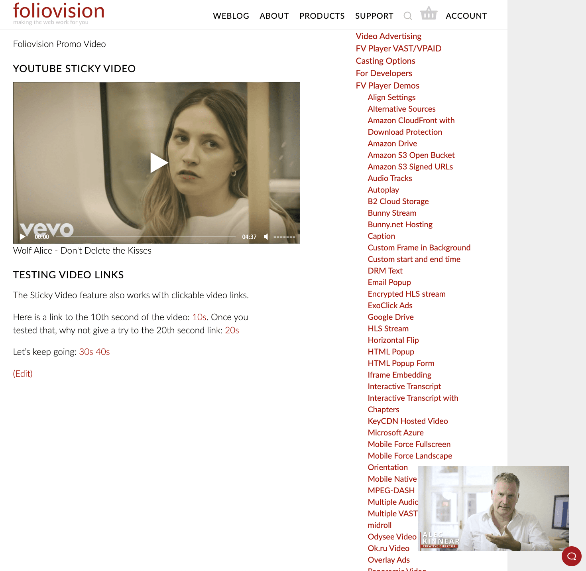This screenshot has height=571, width=586.
Task: Open the shopping basket icon
Action: click(429, 13)
